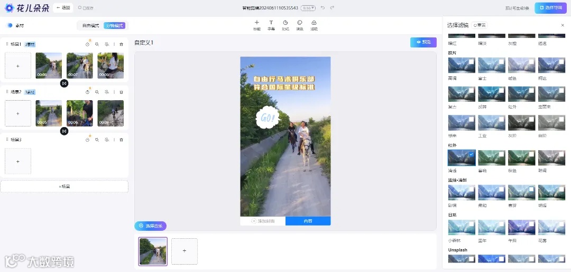The image size is (571, 272).
Task: Check the 柔和 filter checkbox
Action: pos(501,189)
